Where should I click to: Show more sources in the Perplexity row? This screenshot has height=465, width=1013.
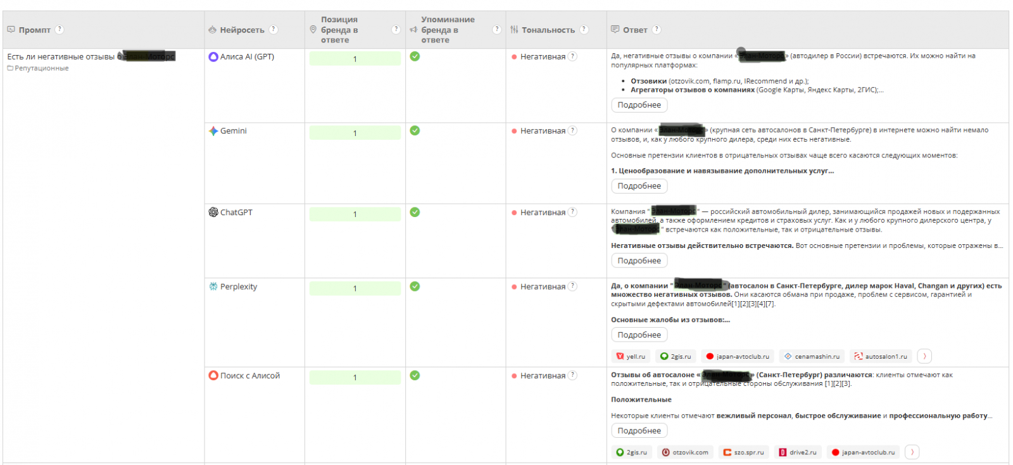click(x=924, y=356)
